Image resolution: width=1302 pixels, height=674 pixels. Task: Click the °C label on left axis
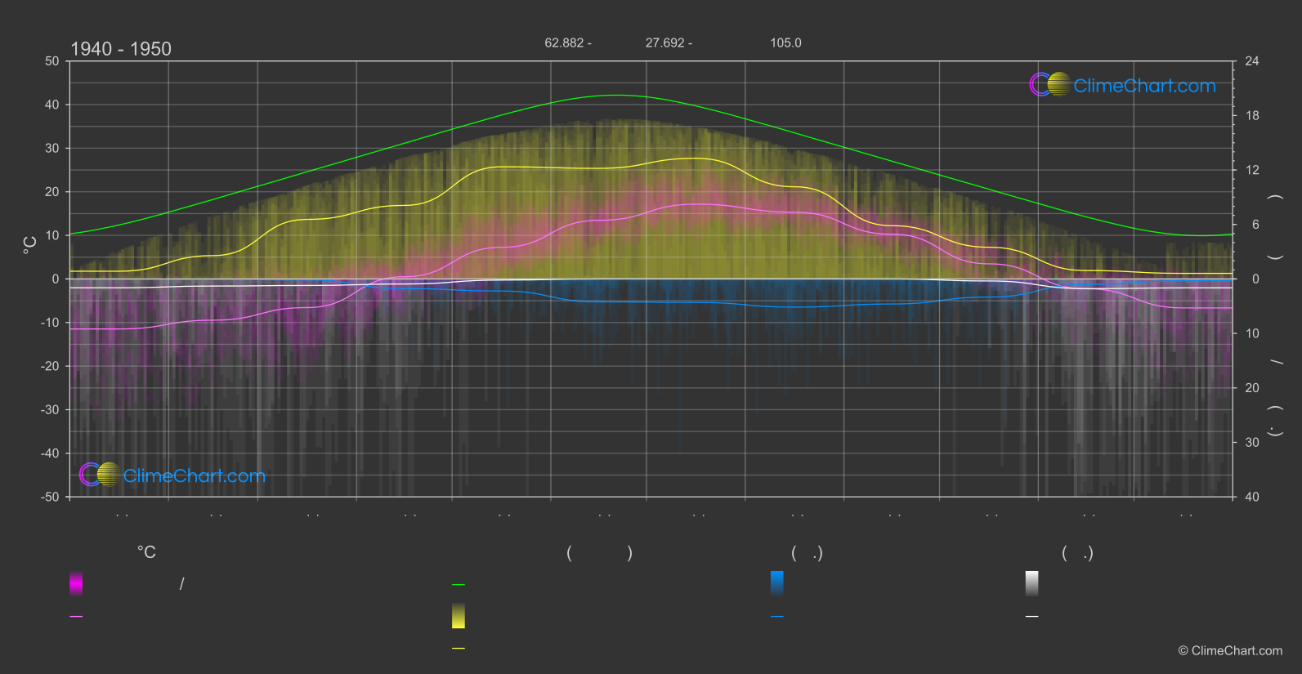click(30, 245)
